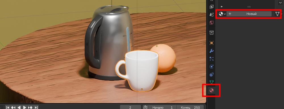Open the World properties tab
The width and height of the screenshot is (284, 109).
click(211, 23)
